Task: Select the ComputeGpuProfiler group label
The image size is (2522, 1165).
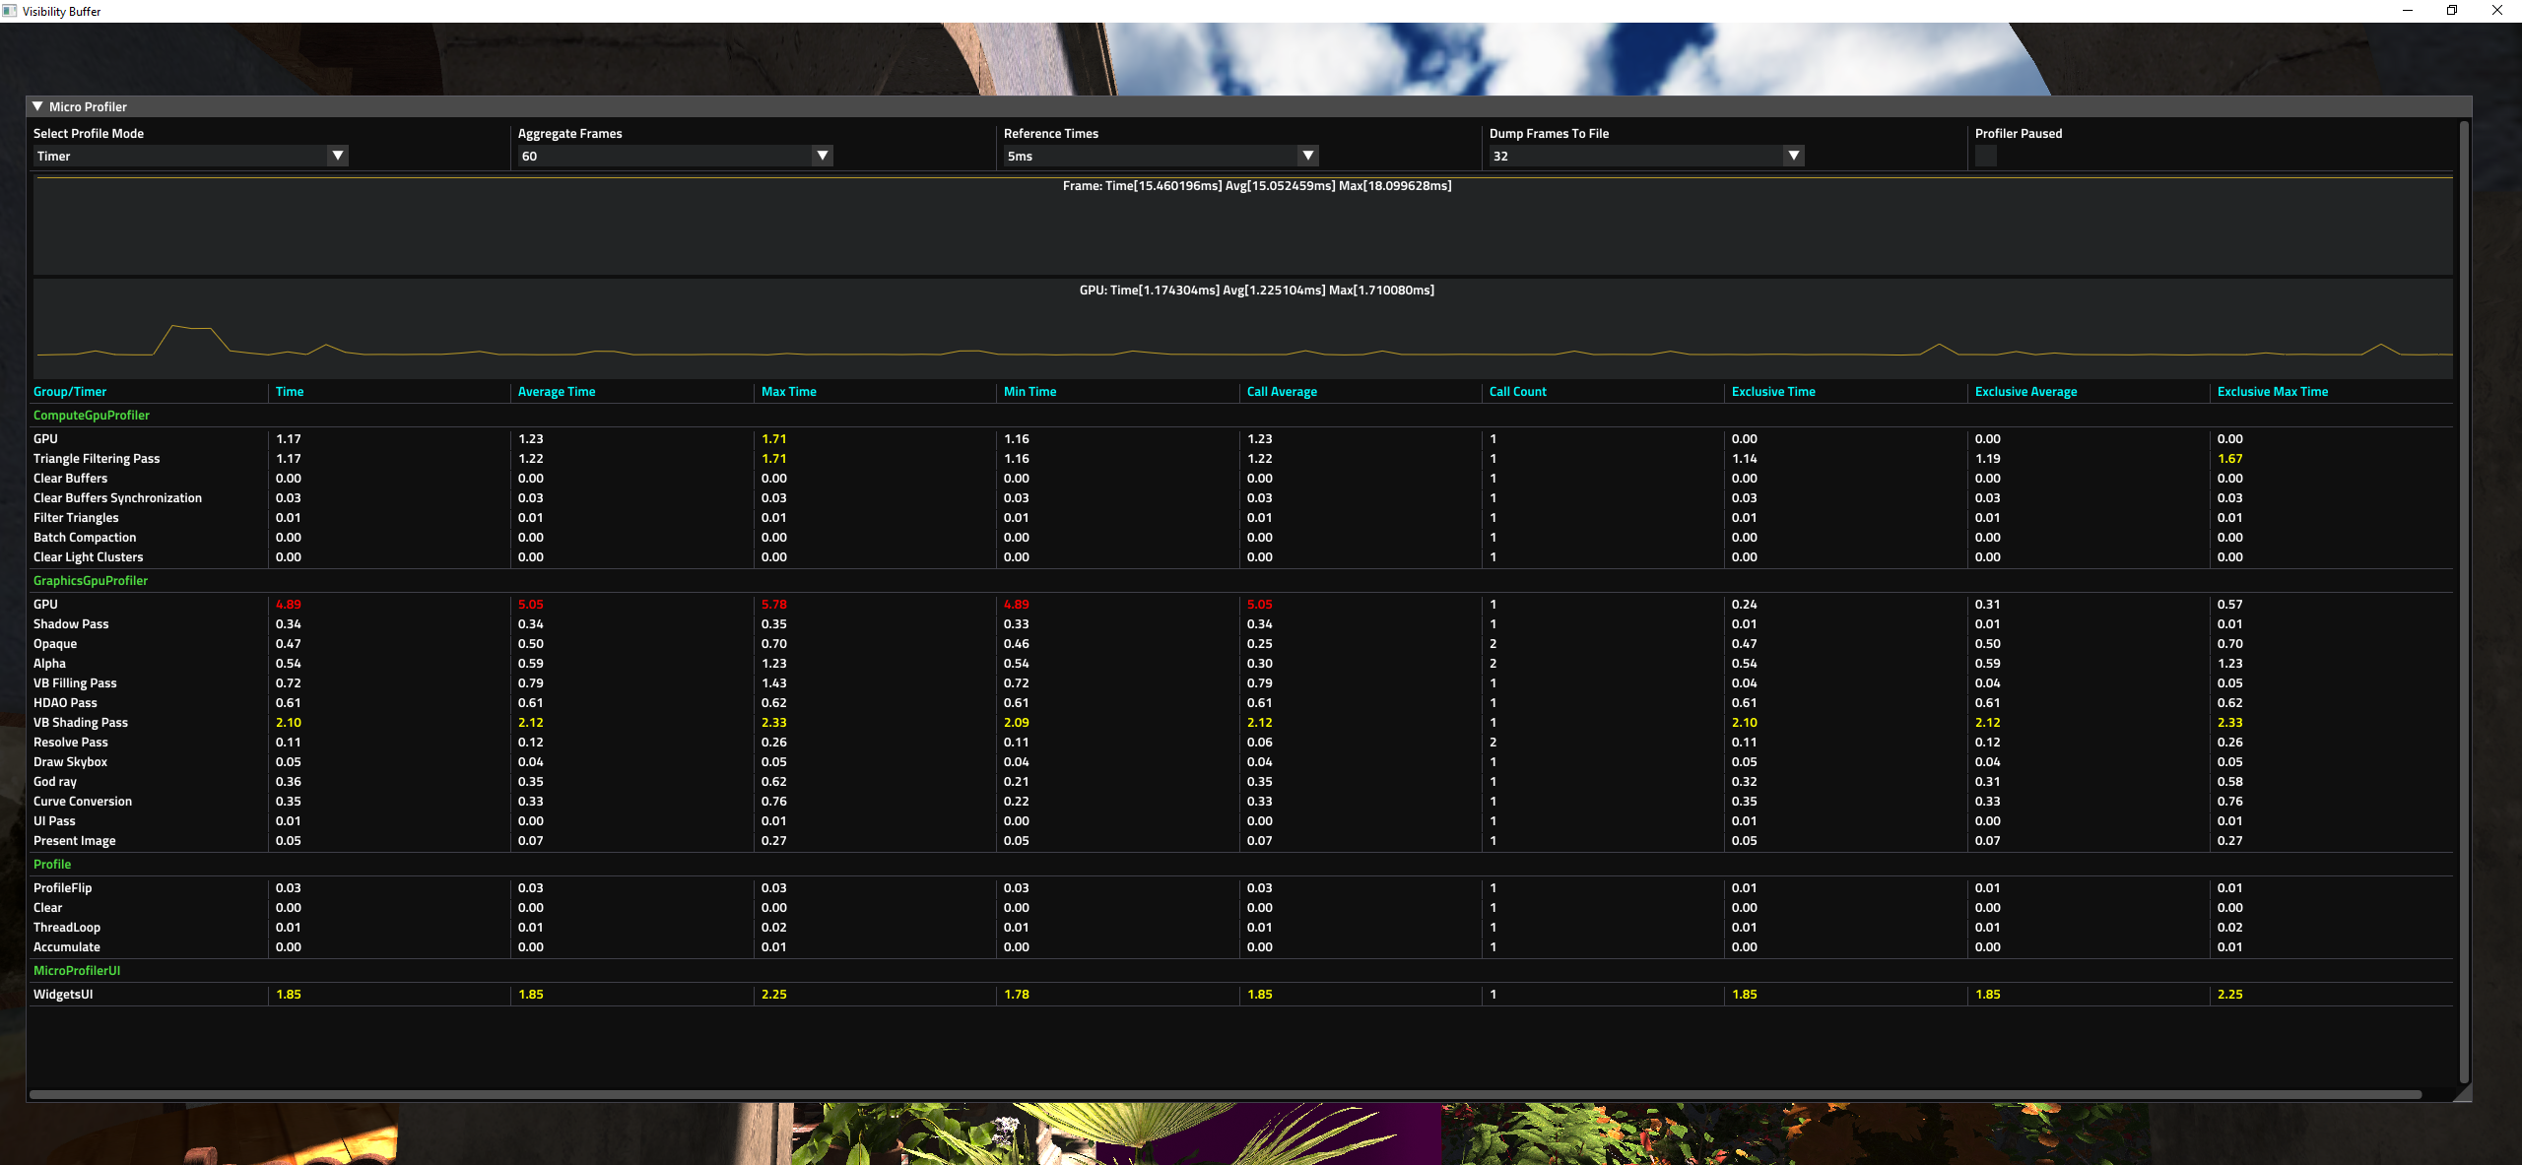Action: click(92, 416)
